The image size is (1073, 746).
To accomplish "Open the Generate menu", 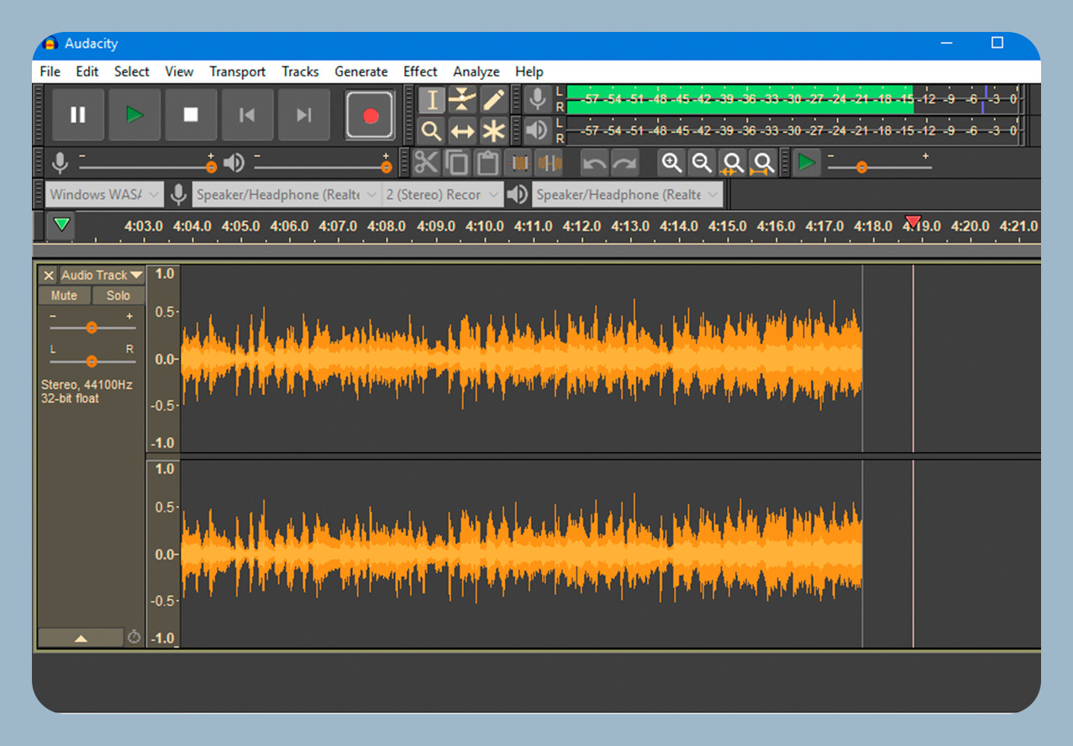I will click(x=361, y=71).
